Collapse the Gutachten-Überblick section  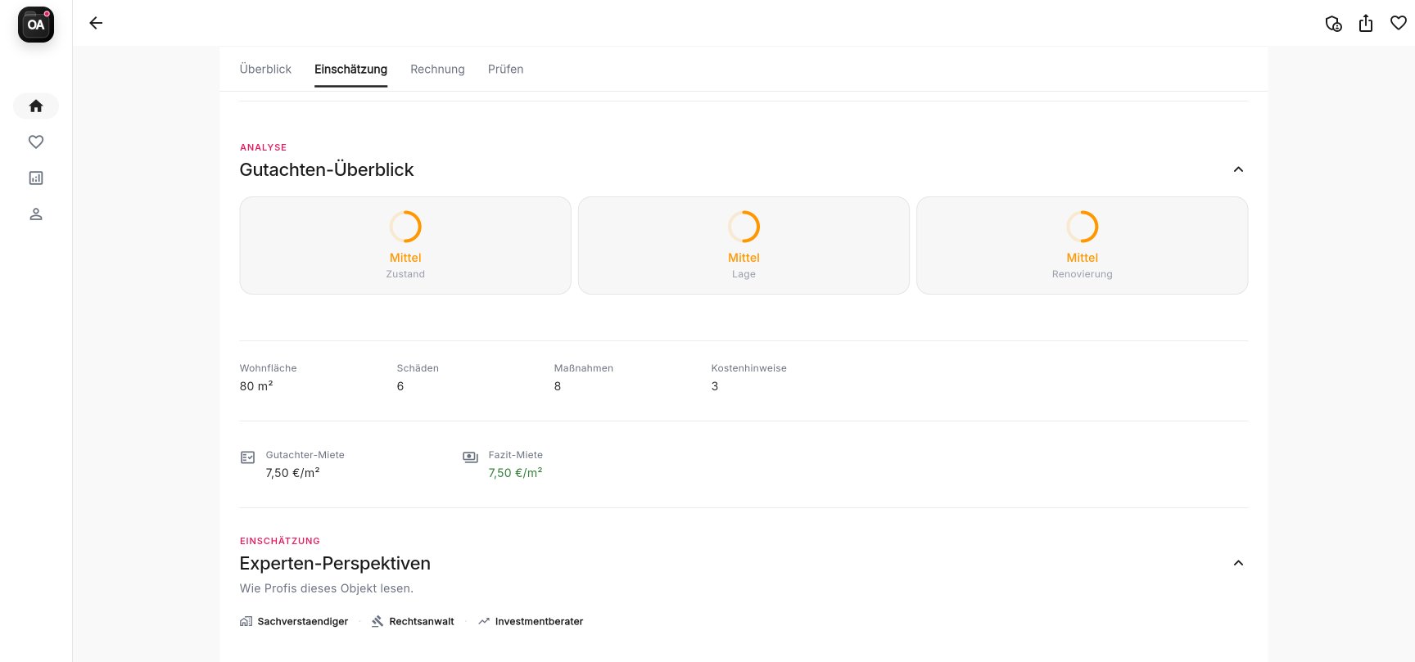(1238, 169)
